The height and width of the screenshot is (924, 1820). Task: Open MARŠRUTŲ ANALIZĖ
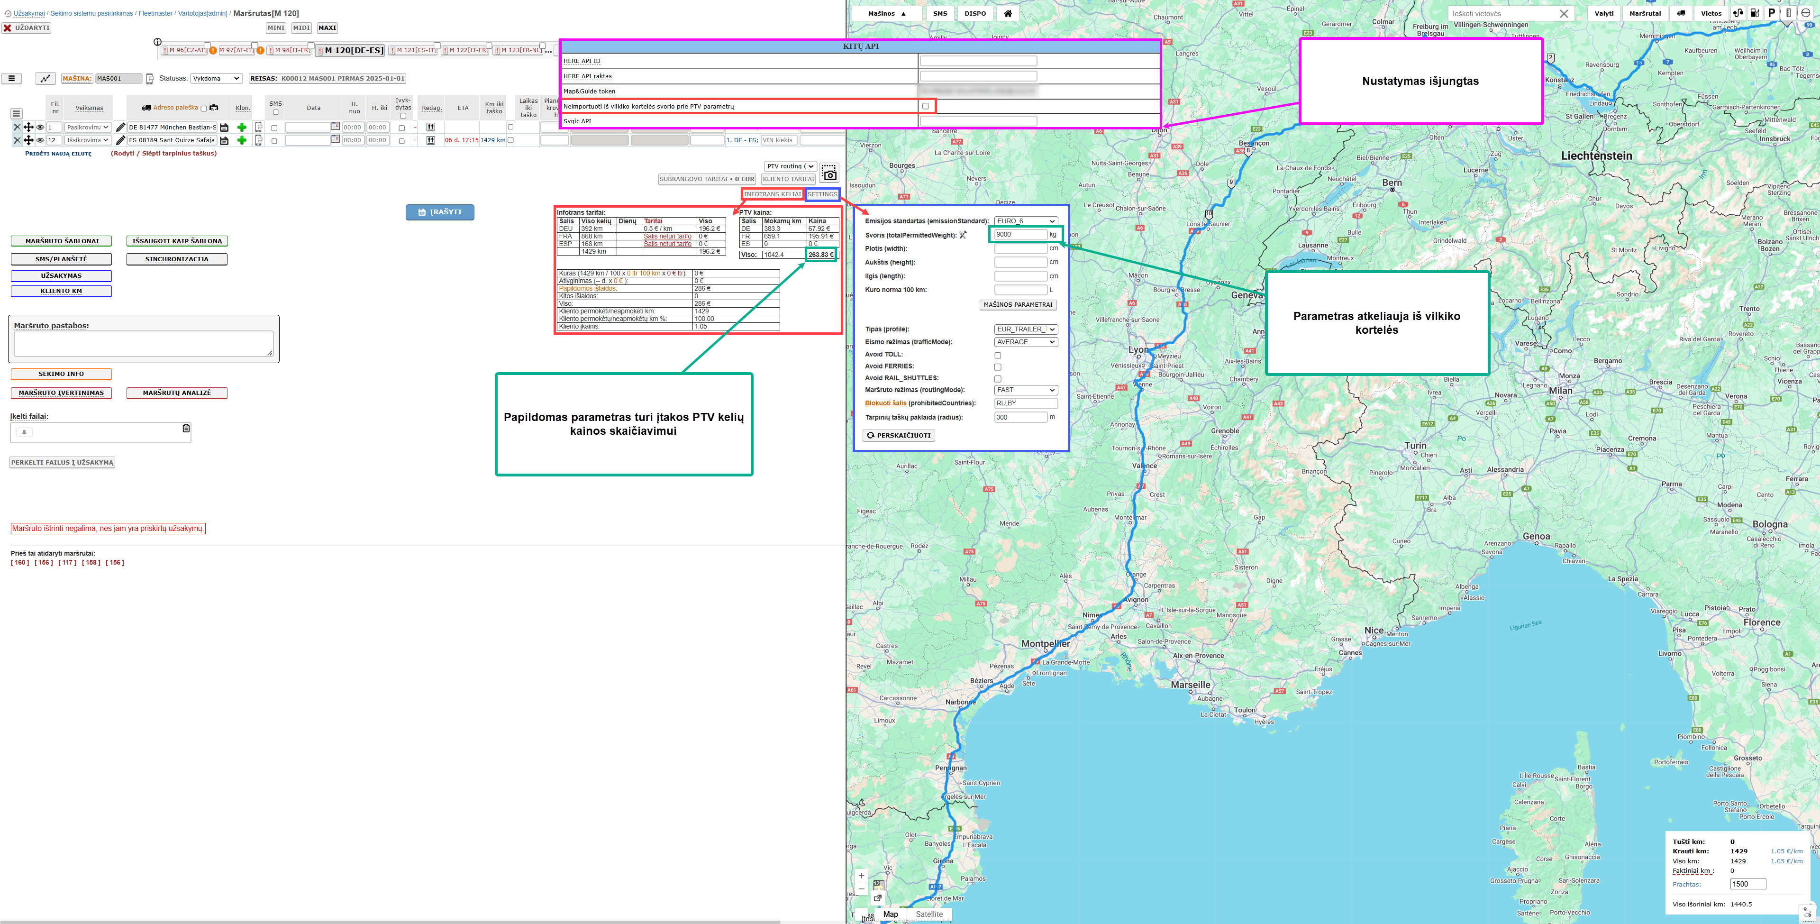coord(177,393)
